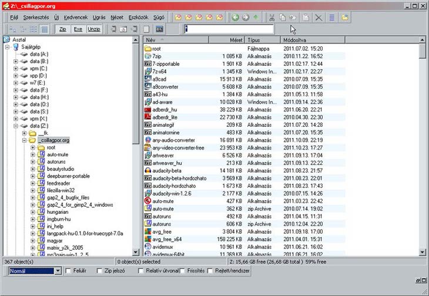Collapse the data (Z:) drive node
The image size is (429, 296).
pos(16,126)
